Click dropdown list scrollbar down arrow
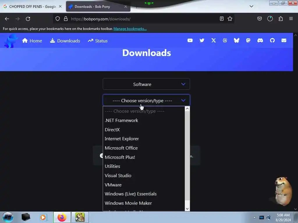This screenshot has height=223, width=298. click(x=187, y=208)
